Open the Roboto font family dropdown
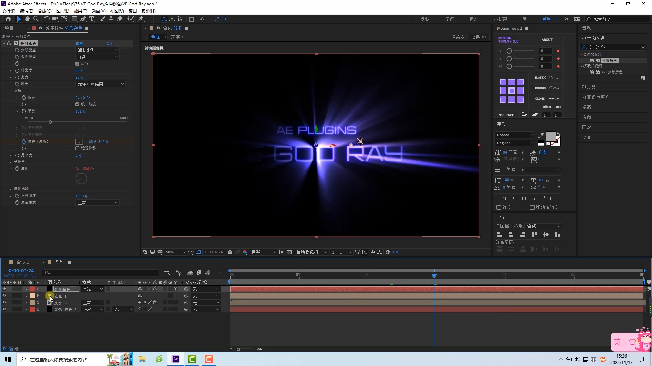The height and width of the screenshot is (366, 652). (x=515, y=135)
